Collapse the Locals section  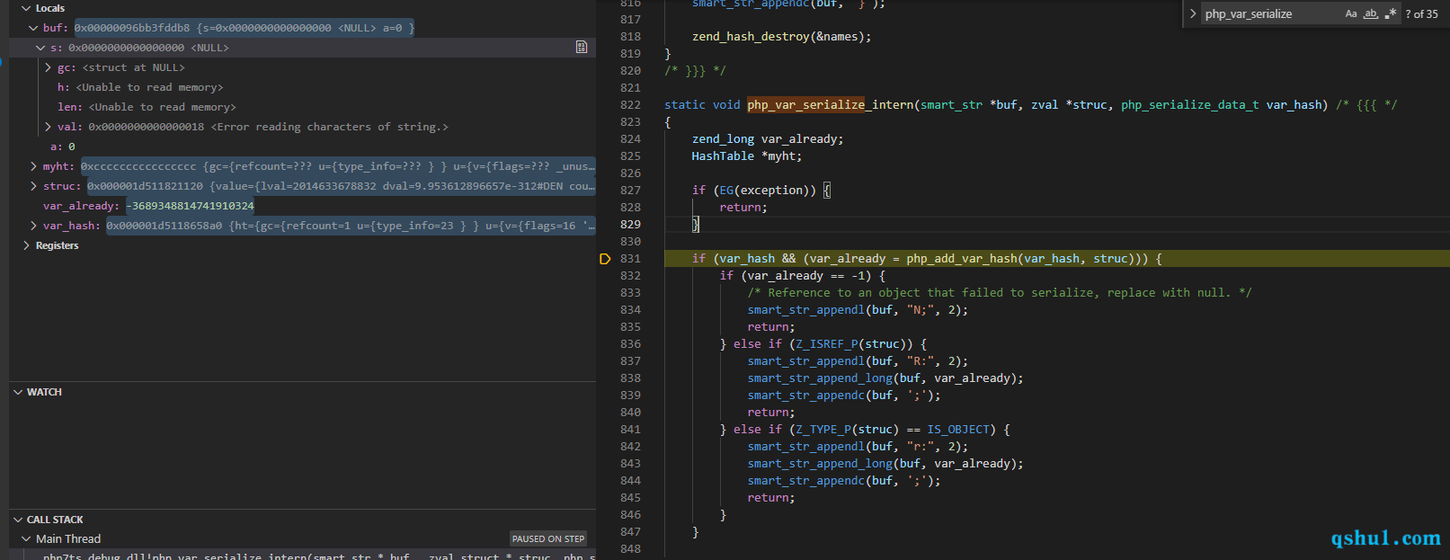[26, 8]
